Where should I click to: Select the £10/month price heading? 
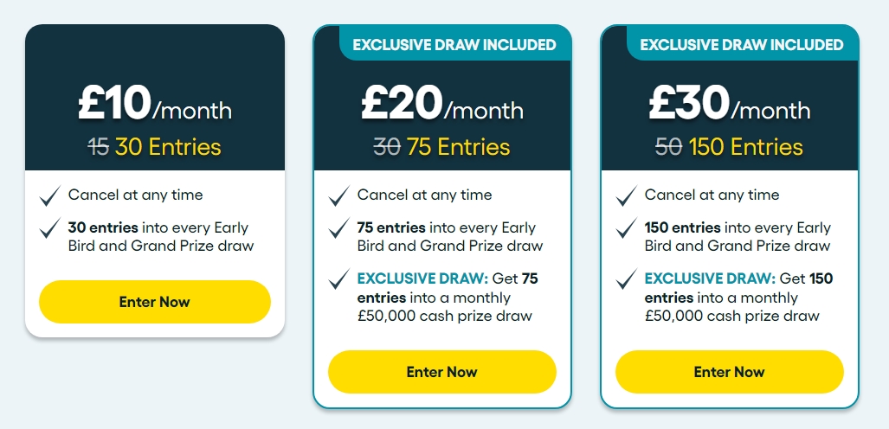pyautogui.click(x=155, y=104)
